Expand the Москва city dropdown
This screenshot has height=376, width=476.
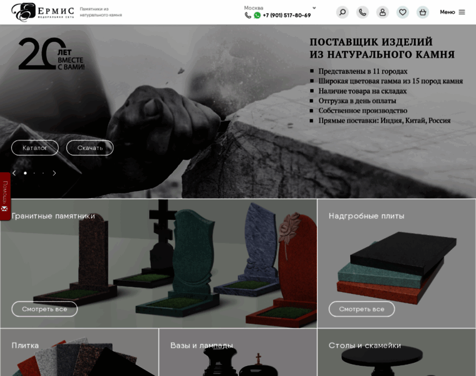[280, 8]
